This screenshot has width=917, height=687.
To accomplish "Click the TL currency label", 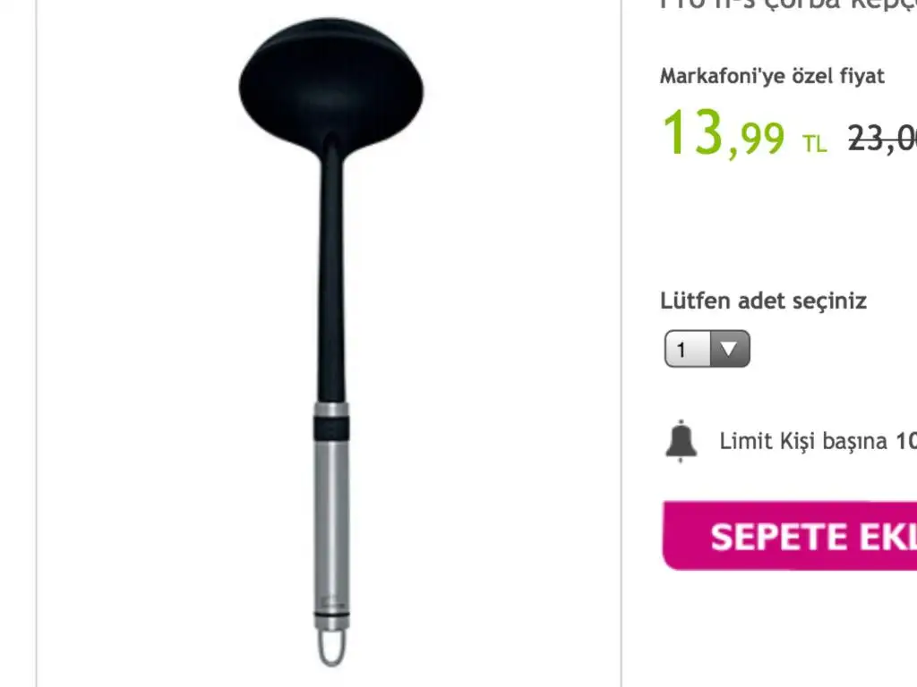I will pyautogui.click(x=815, y=143).
